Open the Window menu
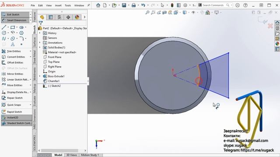 [x=79, y=6]
